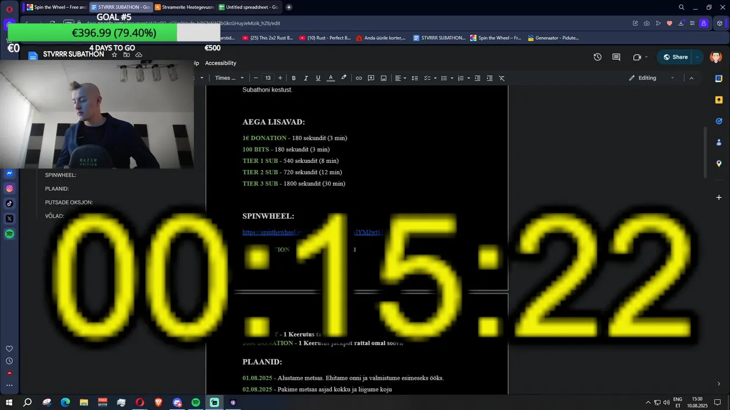The width and height of the screenshot is (730, 410).
Task: Click the Windows Start button
Action: point(9,403)
